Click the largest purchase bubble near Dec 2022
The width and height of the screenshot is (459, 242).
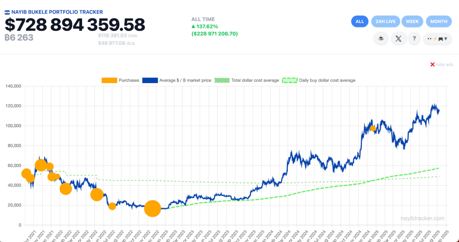[152, 208]
